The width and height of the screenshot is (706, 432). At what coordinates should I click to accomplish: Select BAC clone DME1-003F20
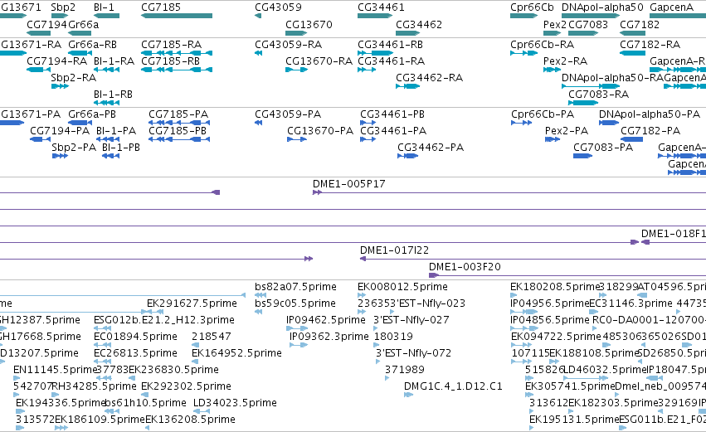point(465,267)
